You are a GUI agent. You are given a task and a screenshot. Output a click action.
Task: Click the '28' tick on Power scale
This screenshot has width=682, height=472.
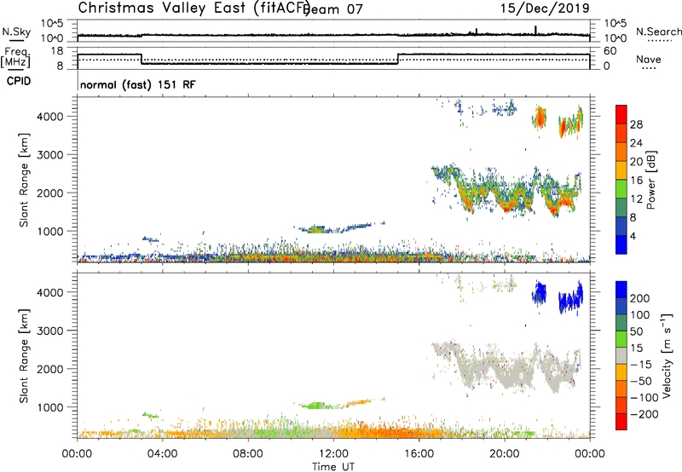point(636,124)
